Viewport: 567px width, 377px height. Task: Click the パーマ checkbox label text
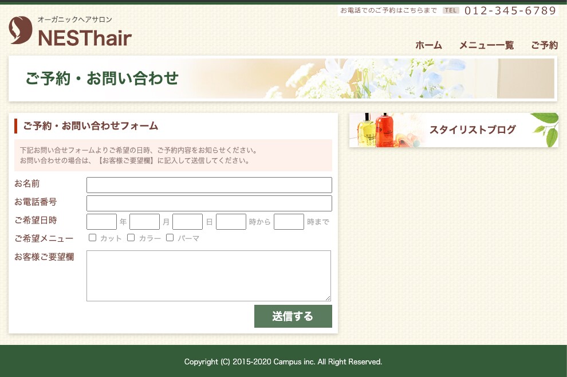188,238
